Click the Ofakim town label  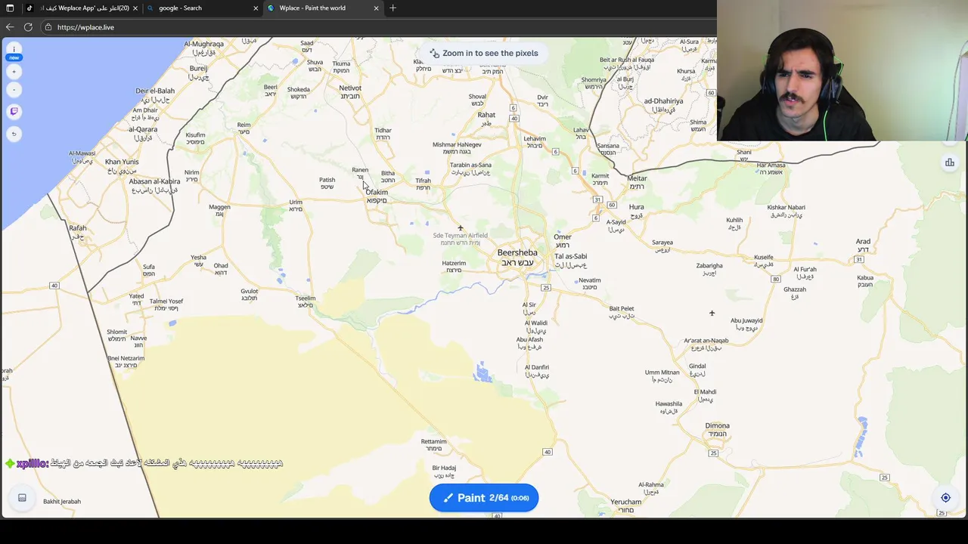click(377, 196)
